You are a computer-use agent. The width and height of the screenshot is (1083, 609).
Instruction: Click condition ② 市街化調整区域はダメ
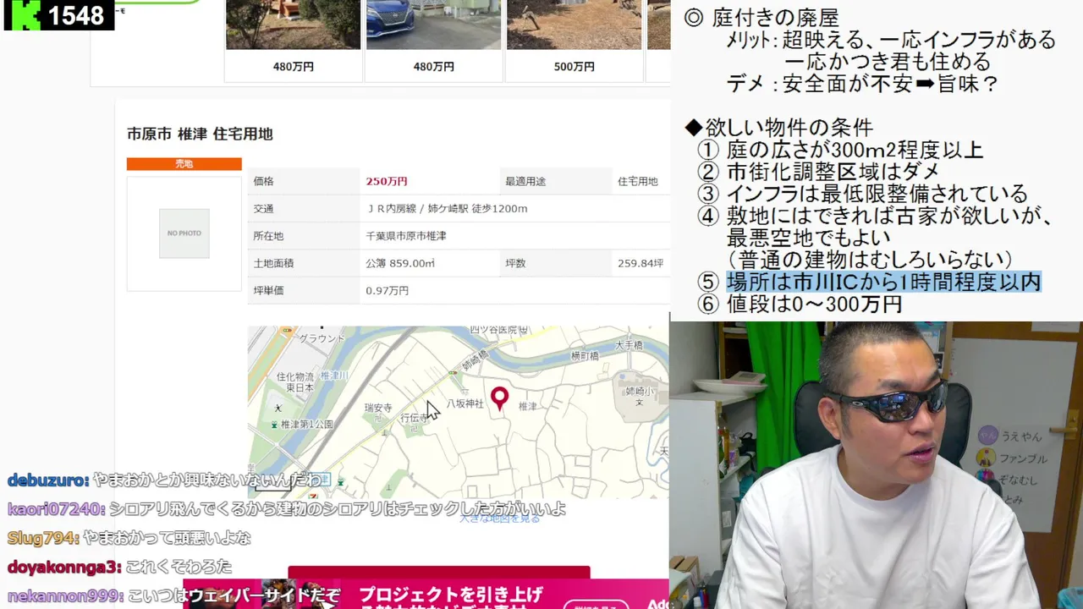click(x=818, y=172)
